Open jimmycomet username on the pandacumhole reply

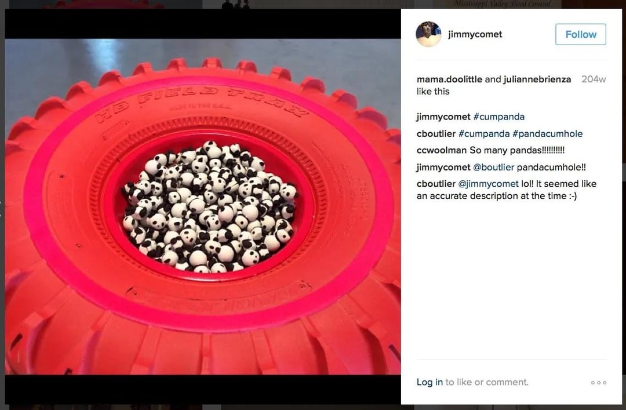(443, 167)
